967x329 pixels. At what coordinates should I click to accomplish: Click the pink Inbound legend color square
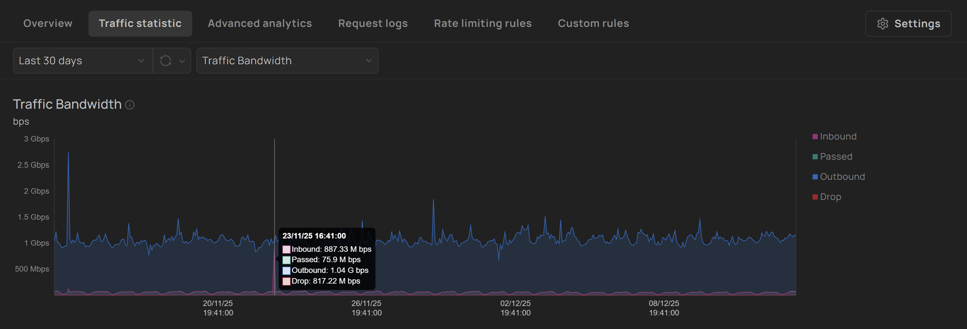[x=815, y=136]
